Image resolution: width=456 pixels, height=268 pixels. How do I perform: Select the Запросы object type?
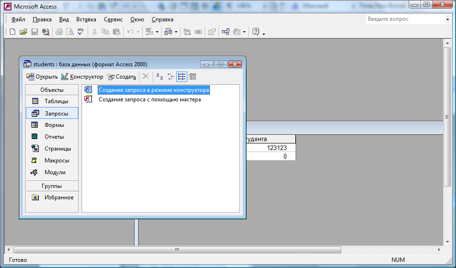52,113
